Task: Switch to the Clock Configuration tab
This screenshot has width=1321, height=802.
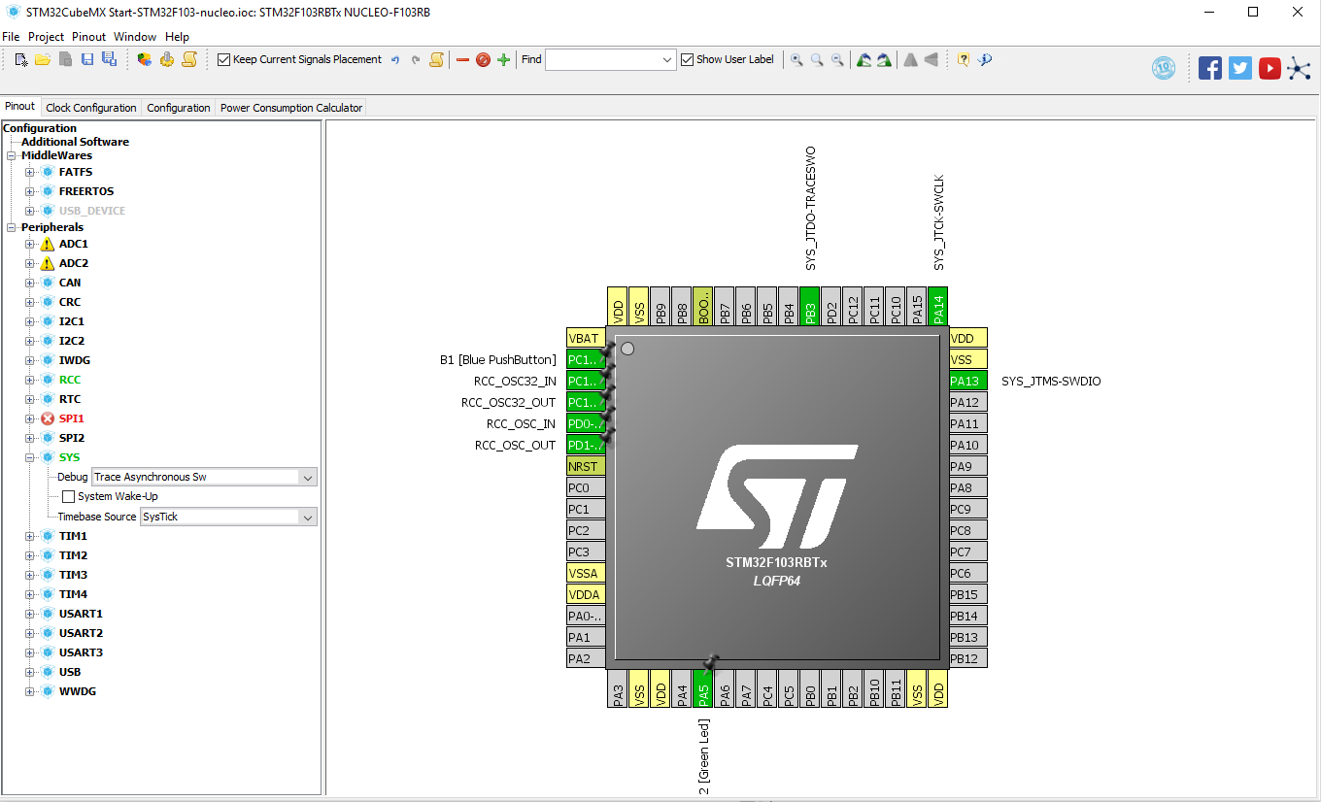Action: pos(90,108)
